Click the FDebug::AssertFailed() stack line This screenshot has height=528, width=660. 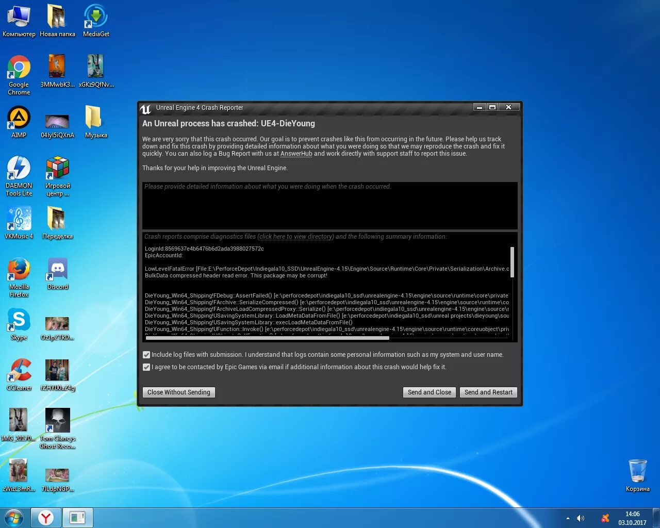327,295
